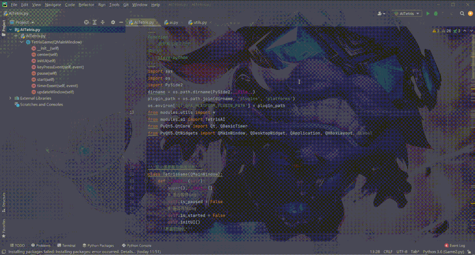Open the Run menu
This screenshot has width=475, height=255.
tap(102, 5)
